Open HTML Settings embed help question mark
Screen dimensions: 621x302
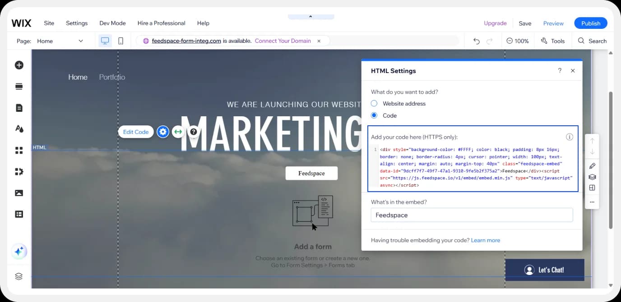[560, 71]
